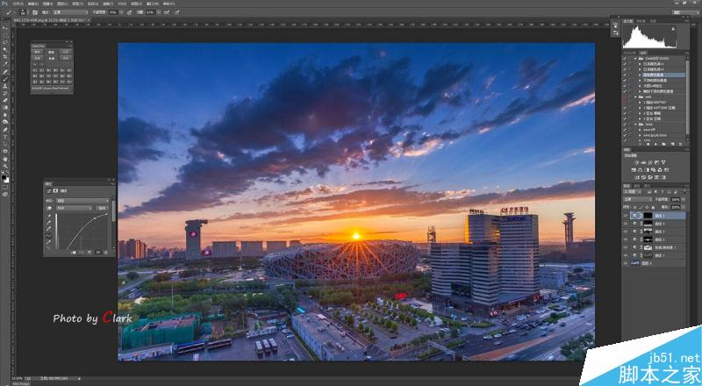Open the 文件 (File) menu
The image size is (702, 386).
pyautogui.click(x=18, y=4)
